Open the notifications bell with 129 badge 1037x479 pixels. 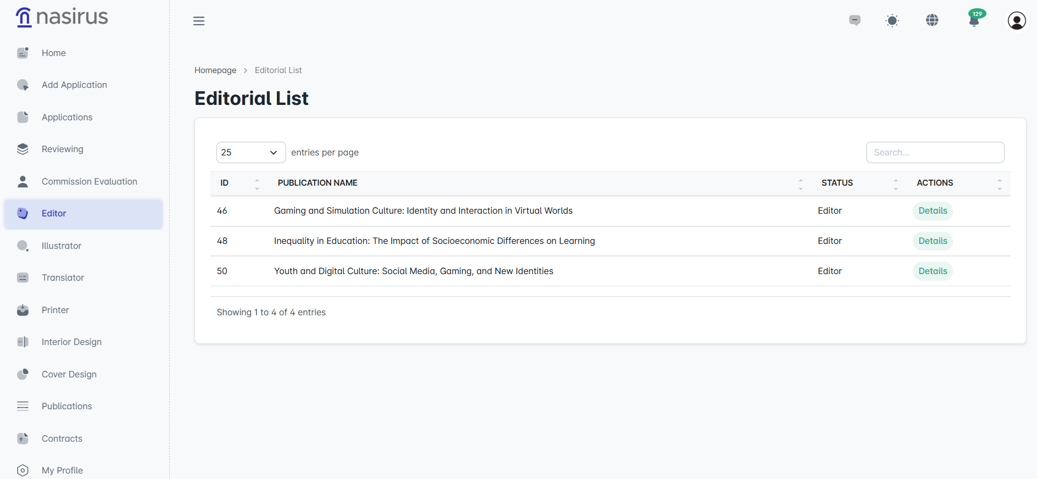(974, 21)
